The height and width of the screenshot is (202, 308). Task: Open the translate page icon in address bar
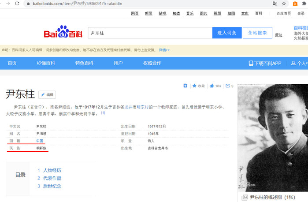click(275, 4)
